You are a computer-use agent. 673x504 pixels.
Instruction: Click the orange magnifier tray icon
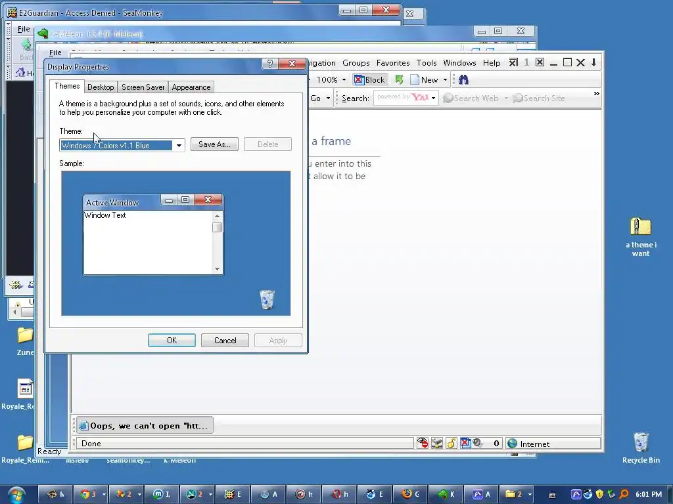[x=624, y=494]
